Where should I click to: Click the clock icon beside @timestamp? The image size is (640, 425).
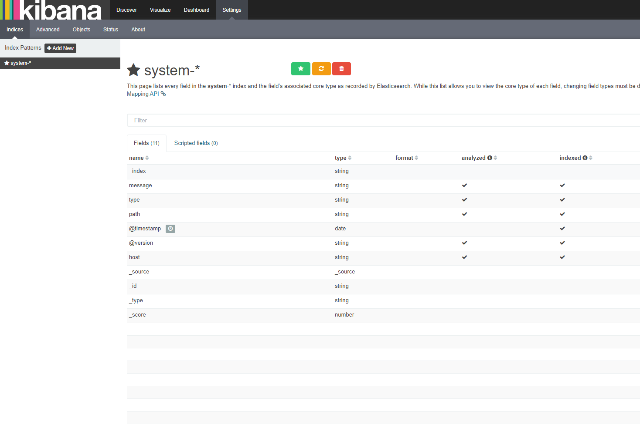170,229
